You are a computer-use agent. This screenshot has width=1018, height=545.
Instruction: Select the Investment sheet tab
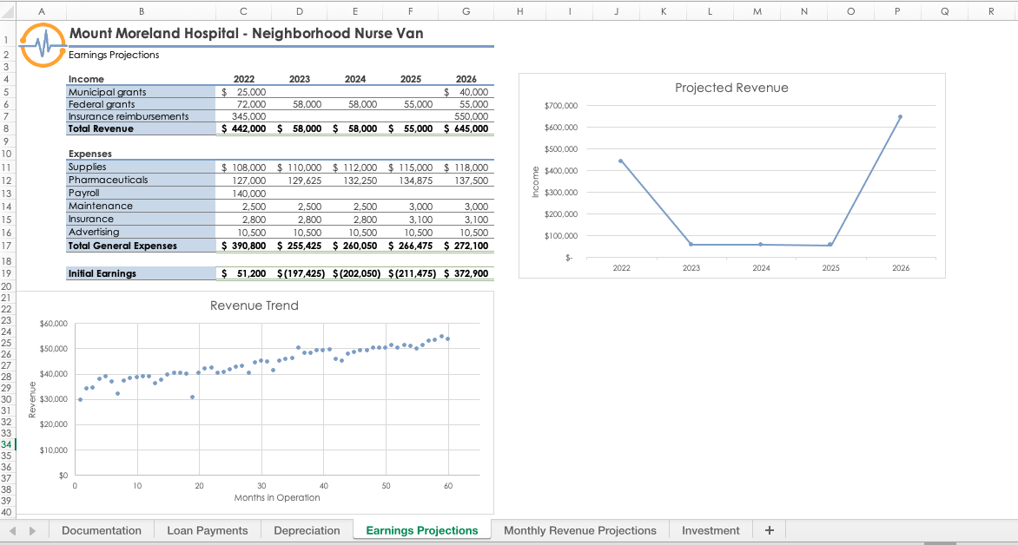click(711, 529)
